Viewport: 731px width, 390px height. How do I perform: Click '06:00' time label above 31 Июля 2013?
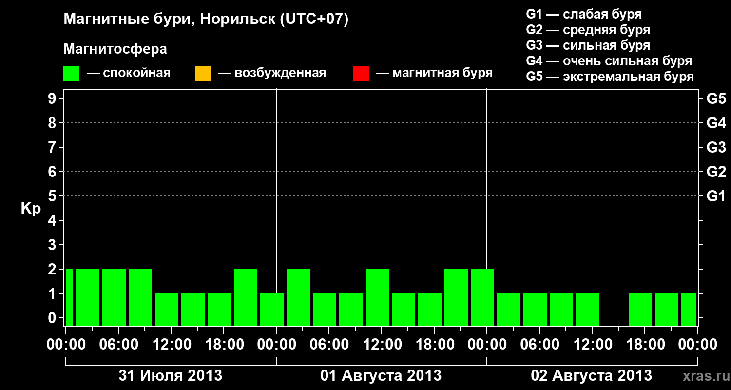[118, 345]
